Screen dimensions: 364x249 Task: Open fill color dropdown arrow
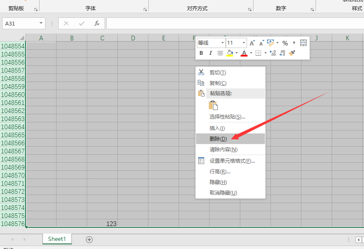(236, 53)
